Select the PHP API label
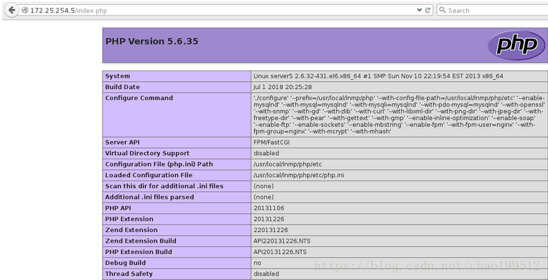The image size is (548, 280). 117,208
